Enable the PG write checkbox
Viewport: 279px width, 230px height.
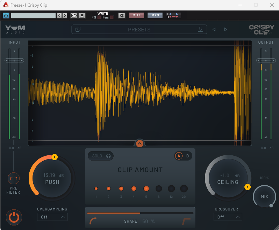(99, 17)
